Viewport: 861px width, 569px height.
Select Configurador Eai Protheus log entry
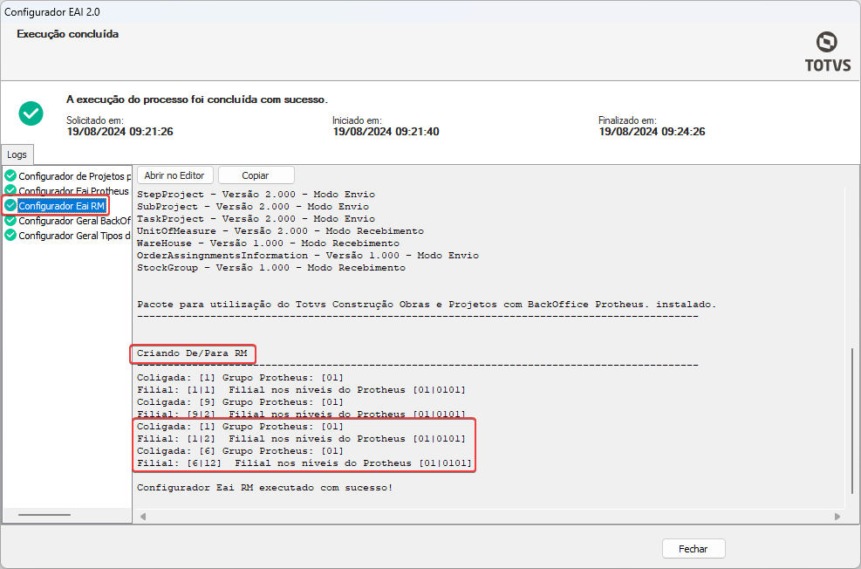(73, 191)
